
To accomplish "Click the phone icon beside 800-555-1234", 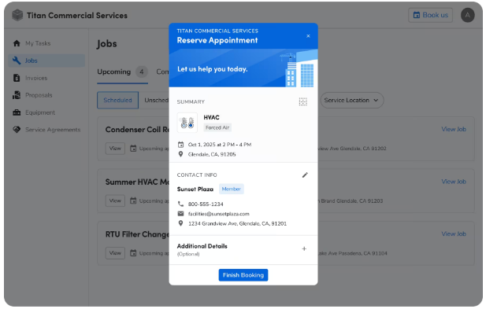I will pos(180,204).
